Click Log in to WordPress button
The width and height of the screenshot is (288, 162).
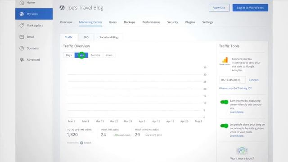click(x=250, y=8)
